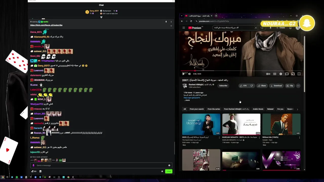This screenshot has width=324, height=182.
Task: Select the All filter chip
Action: [185, 109]
